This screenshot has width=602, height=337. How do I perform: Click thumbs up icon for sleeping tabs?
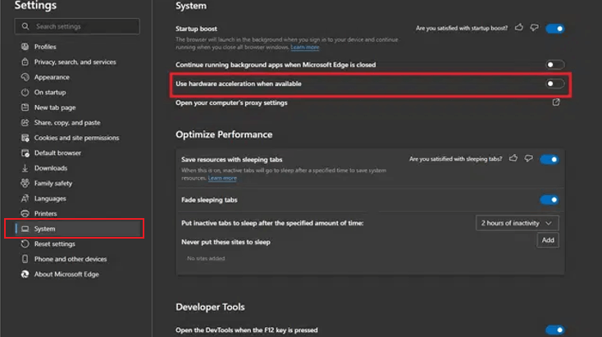point(513,158)
